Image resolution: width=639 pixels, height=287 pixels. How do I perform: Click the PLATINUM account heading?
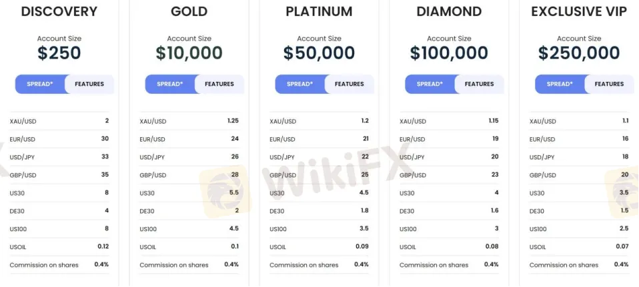(x=319, y=12)
